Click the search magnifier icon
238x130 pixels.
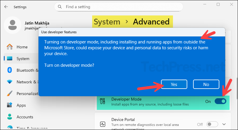(x=60, y=7)
